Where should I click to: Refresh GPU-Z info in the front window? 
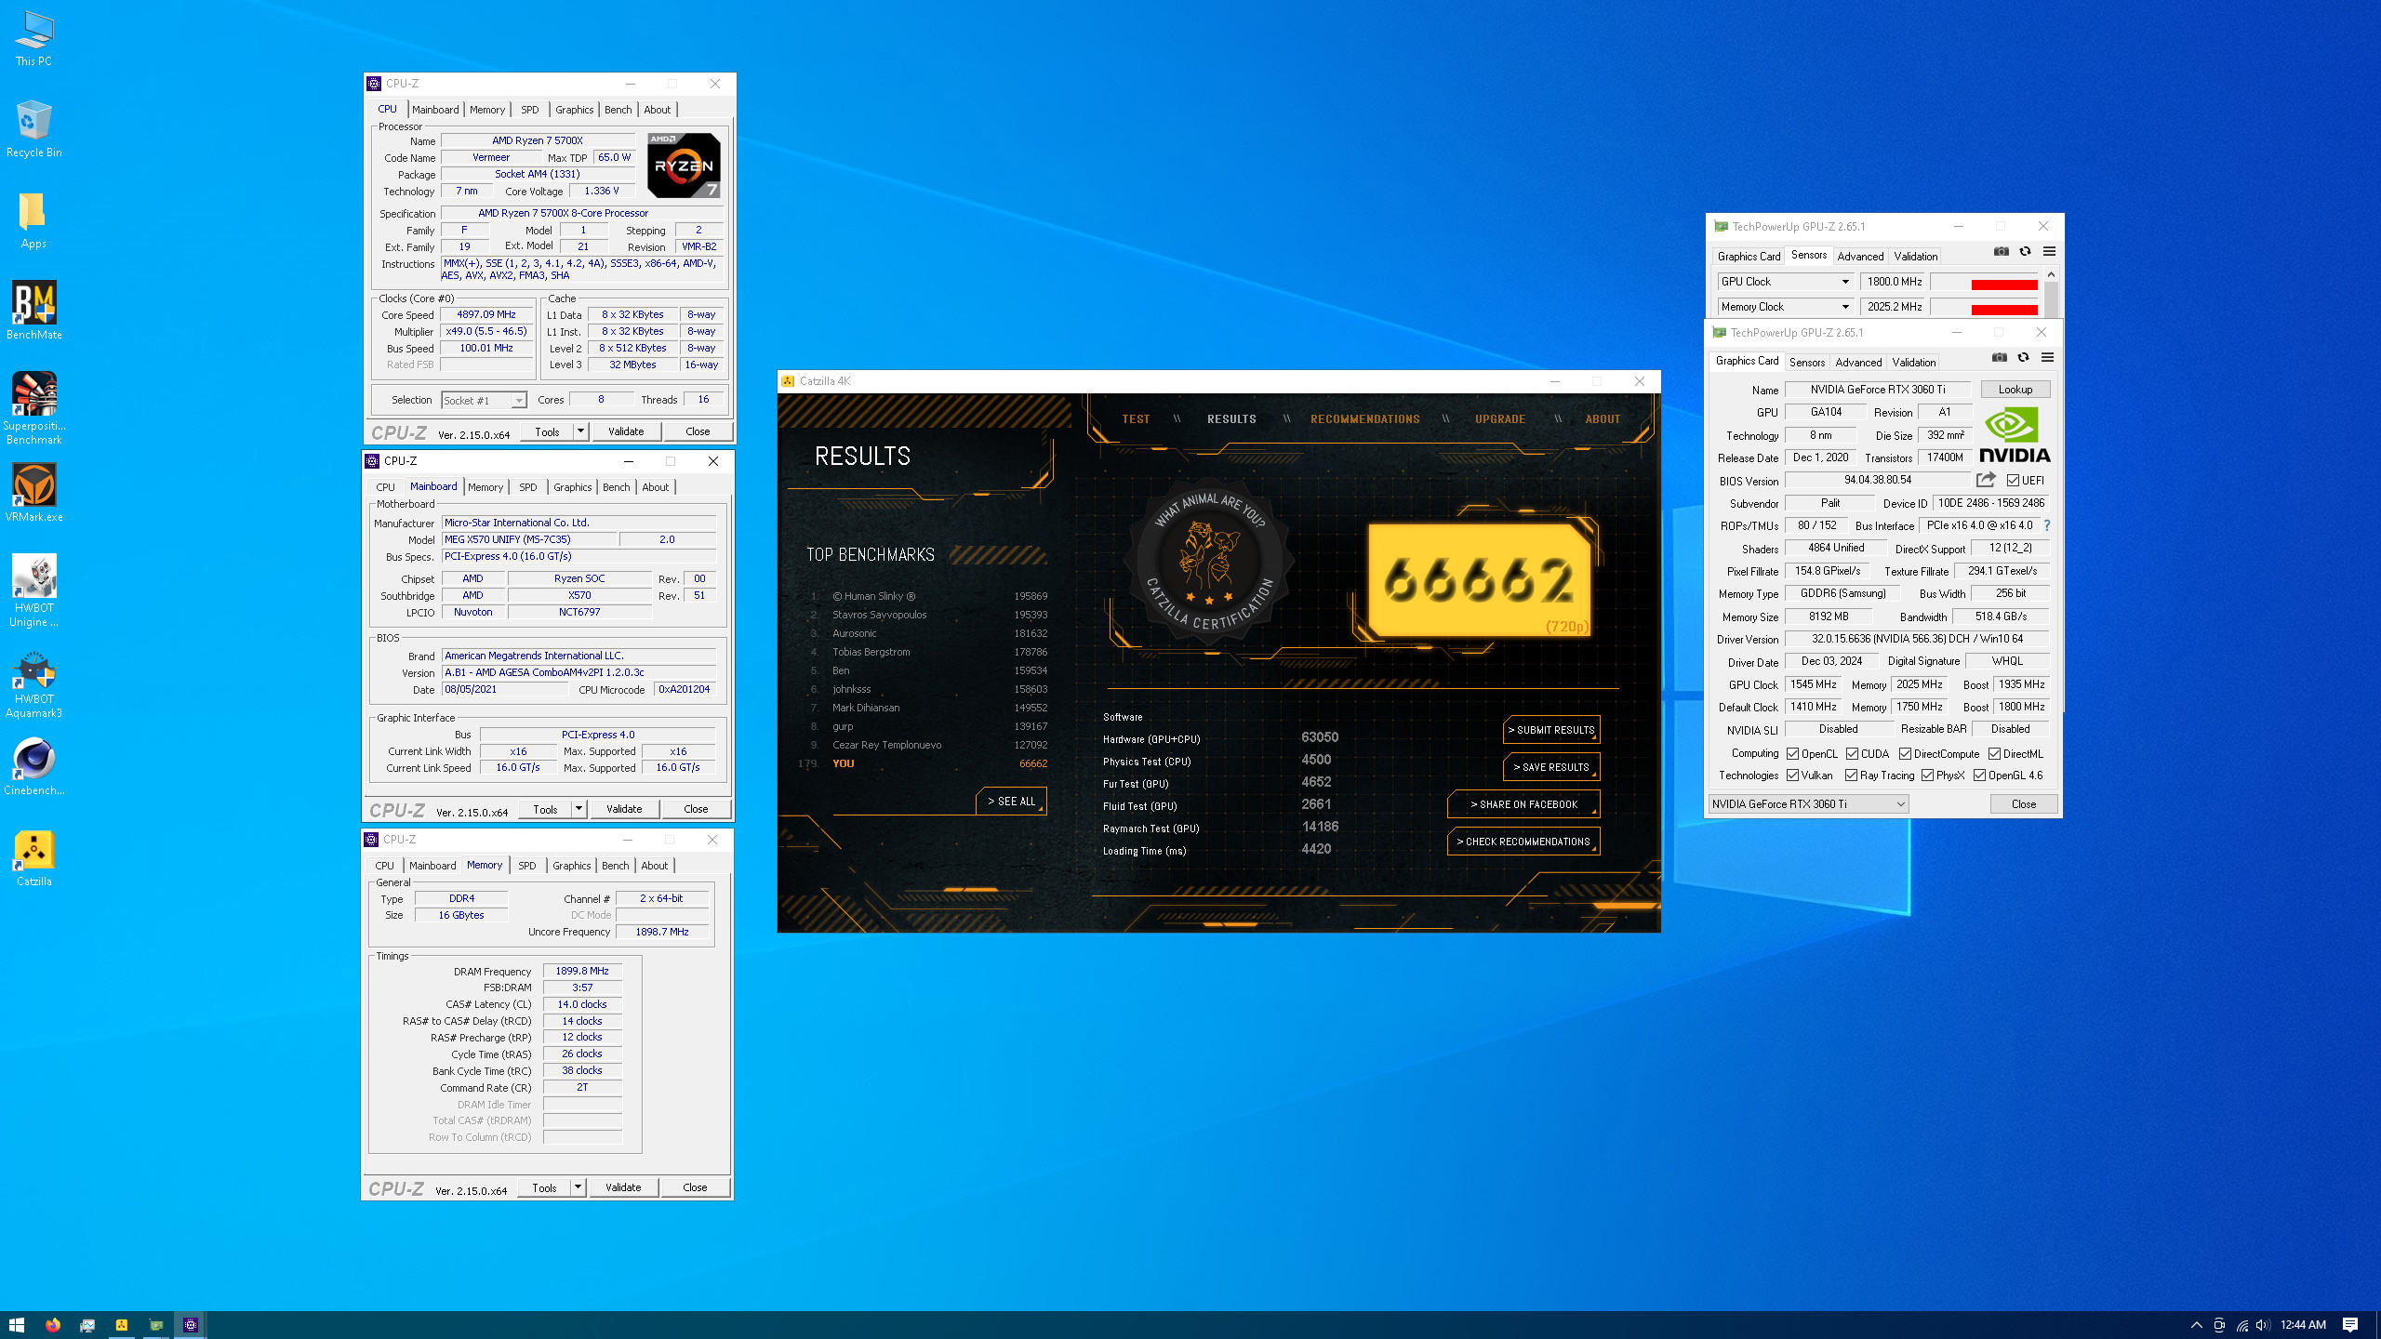pos(2023,357)
